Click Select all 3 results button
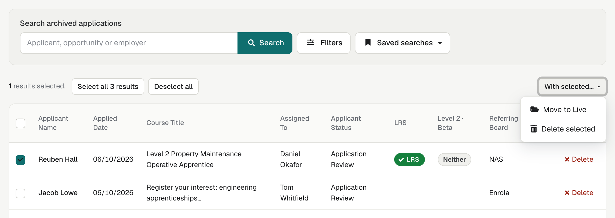 pos(108,86)
